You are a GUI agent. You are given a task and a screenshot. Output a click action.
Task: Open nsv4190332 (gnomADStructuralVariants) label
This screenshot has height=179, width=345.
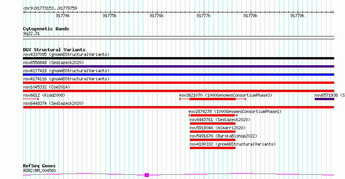point(233,144)
